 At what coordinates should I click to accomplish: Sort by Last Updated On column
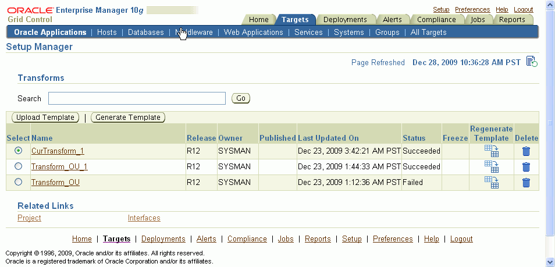coord(328,138)
